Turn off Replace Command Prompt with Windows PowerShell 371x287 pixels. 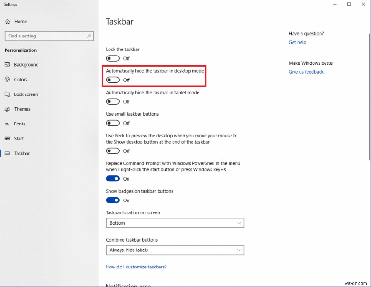[x=112, y=178]
